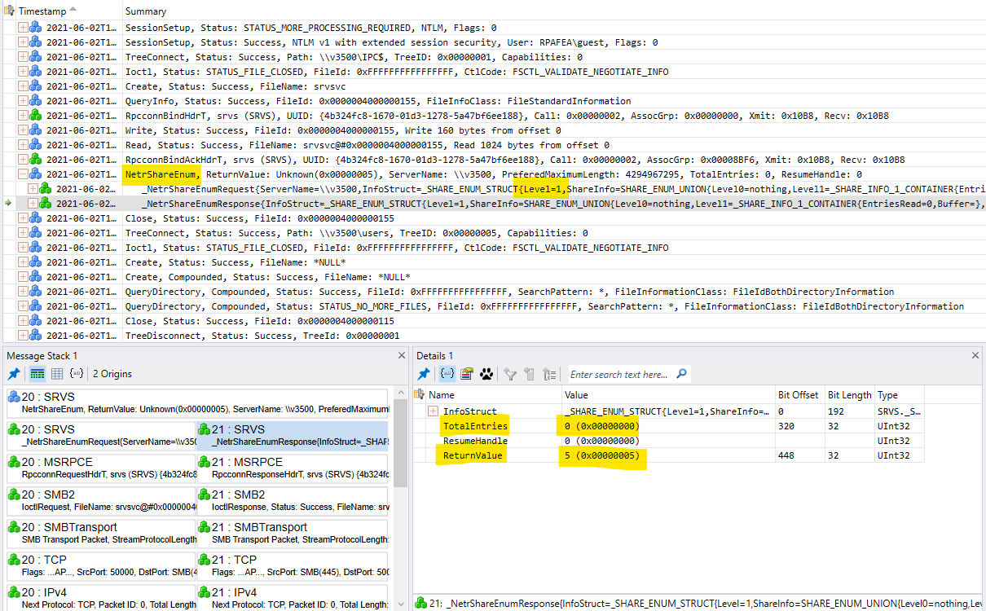
Task: Click the magnifier search icon in Details
Action: pyautogui.click(x=681, y=374)
